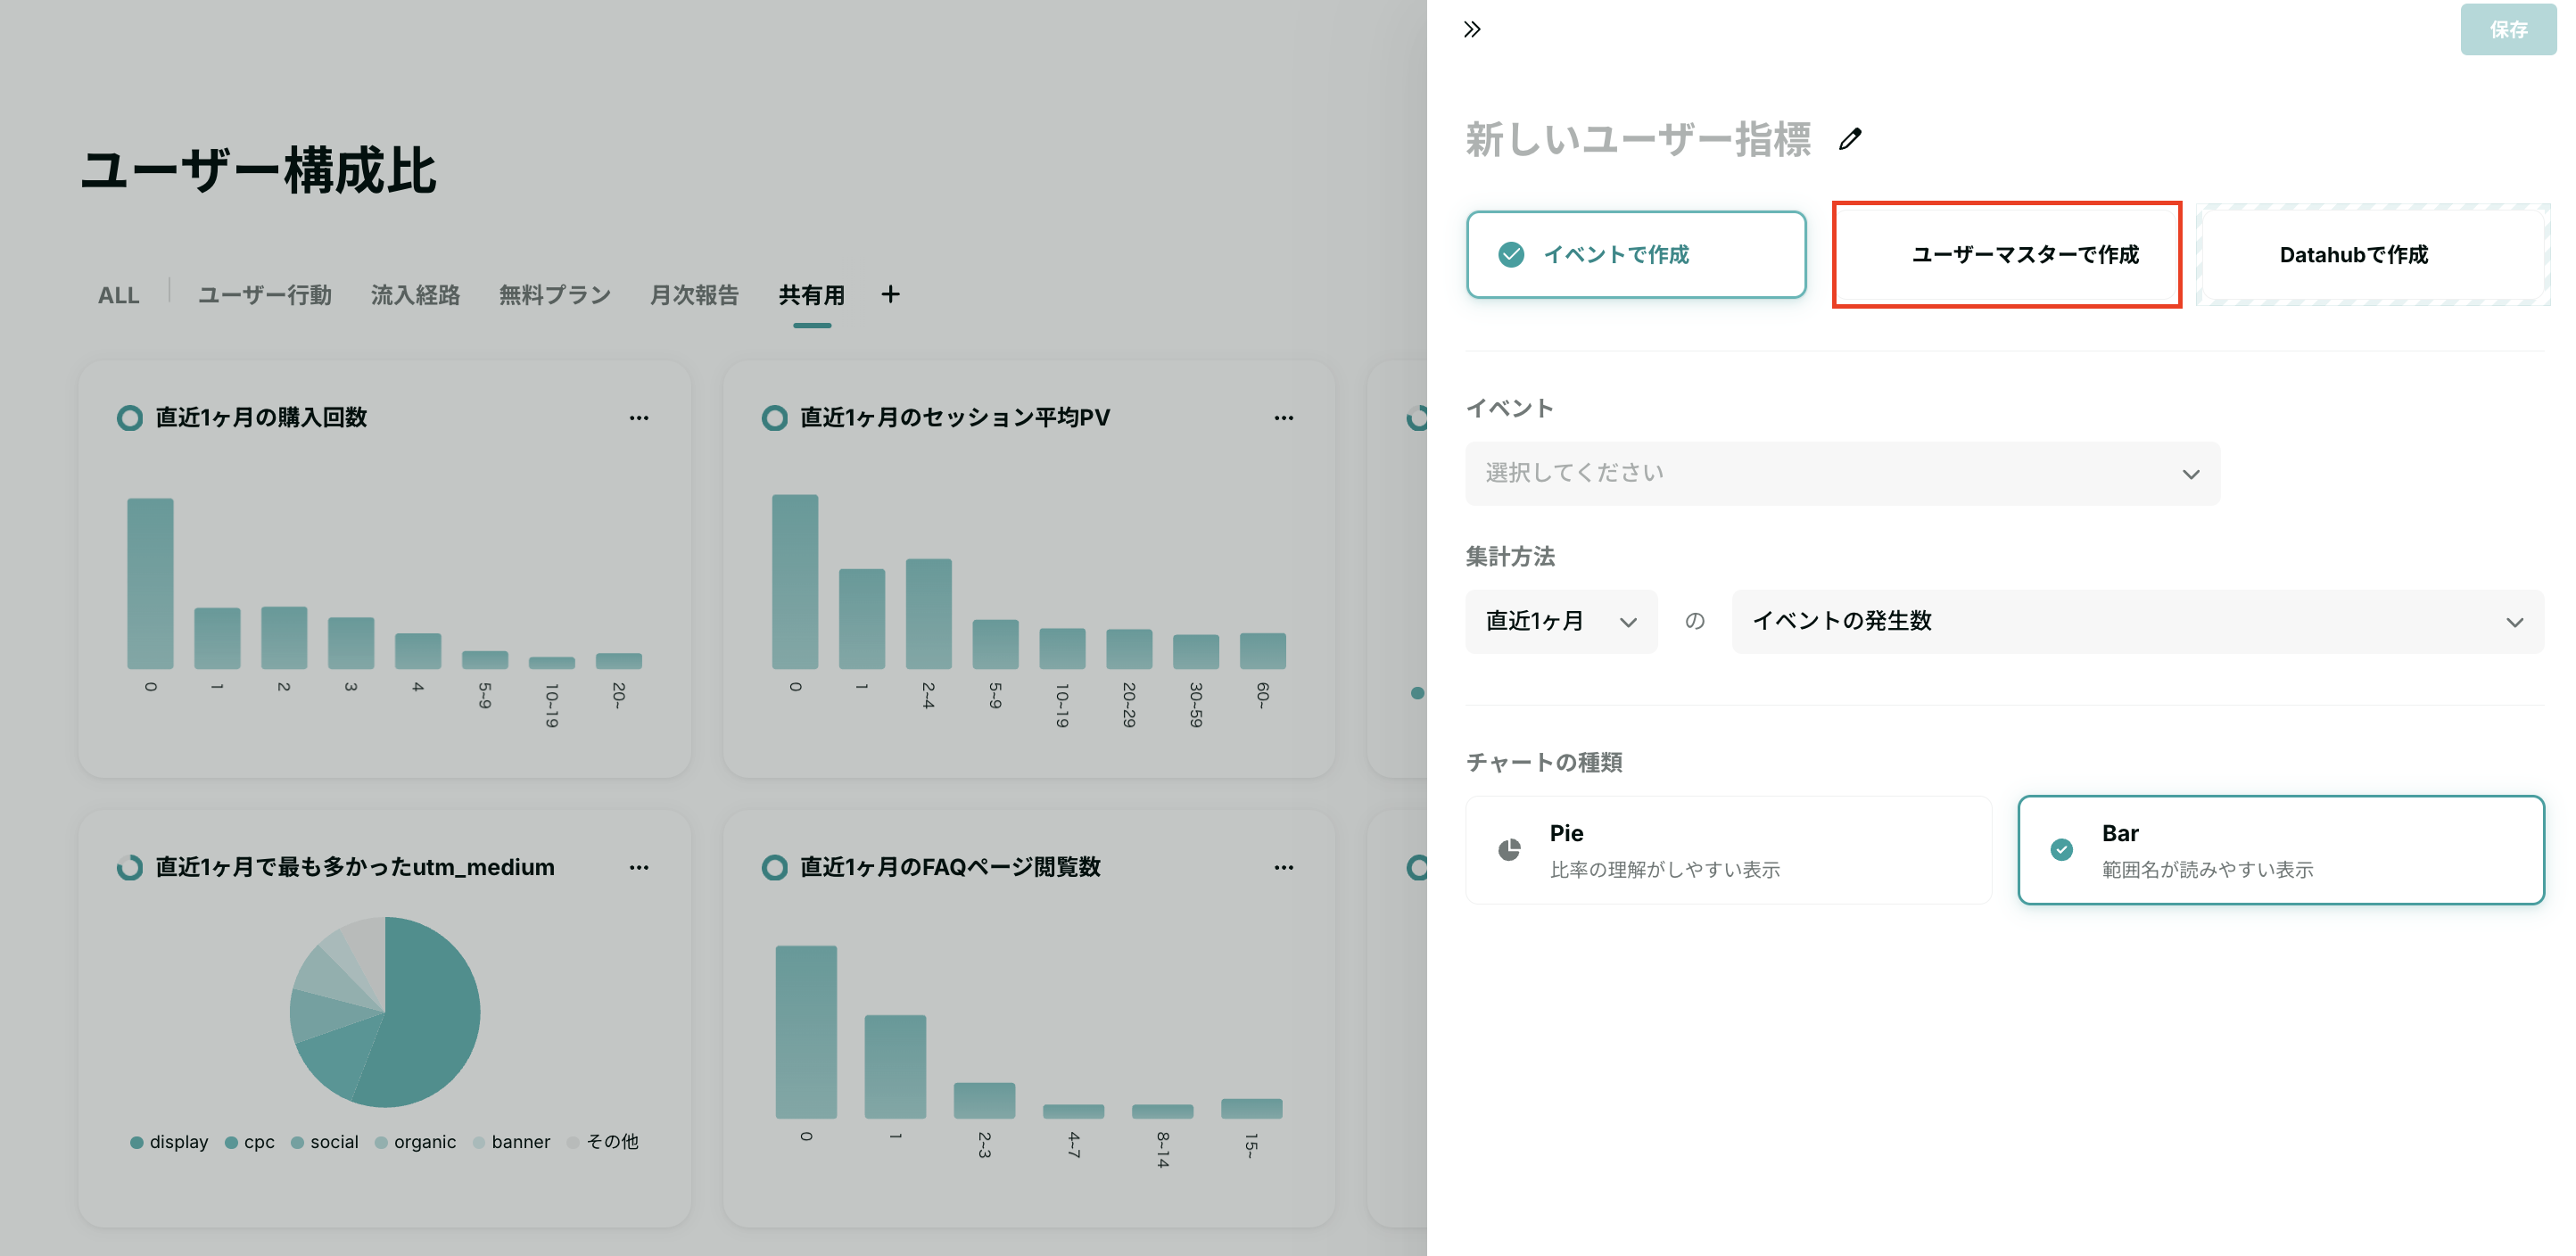Image resolution: width=2576 pixels, height=1256 pixels.
Task: Click the その他 legend entry
Action: [603, 1142]
